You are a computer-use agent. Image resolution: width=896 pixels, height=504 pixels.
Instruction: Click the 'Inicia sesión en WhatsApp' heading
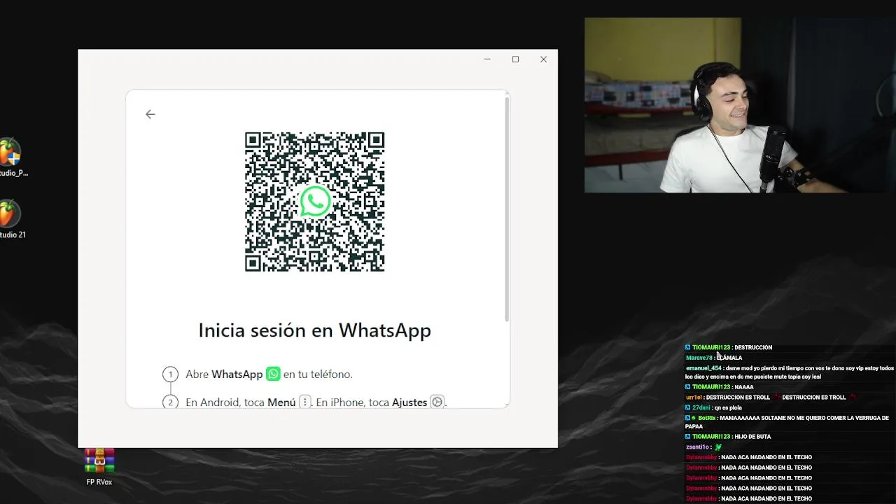tap(315, 330)
